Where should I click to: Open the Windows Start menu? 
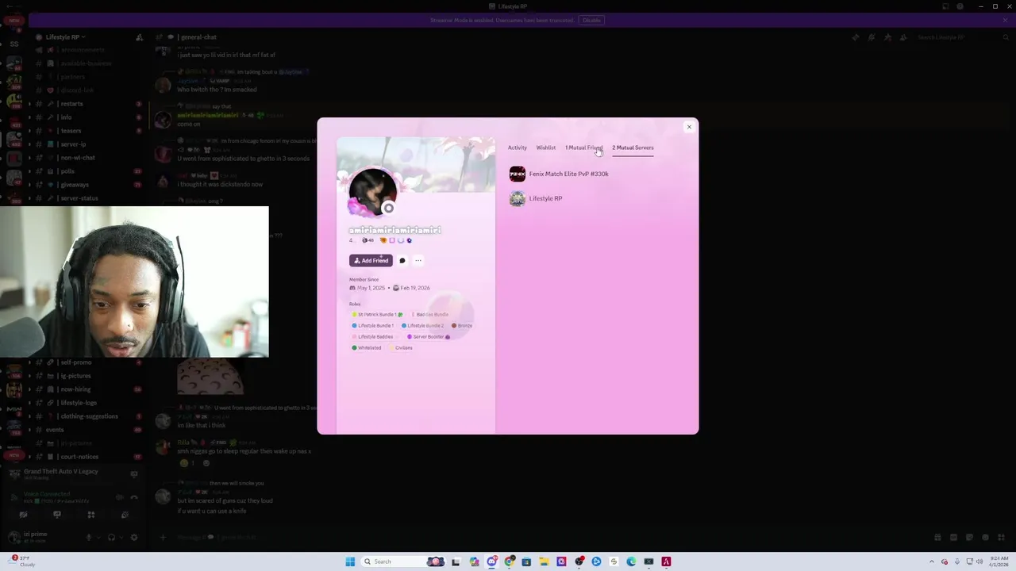tap(350, 561)
